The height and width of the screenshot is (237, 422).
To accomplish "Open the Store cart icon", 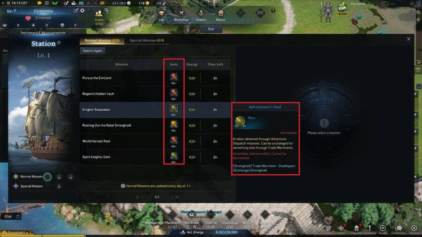I will 328,228.
